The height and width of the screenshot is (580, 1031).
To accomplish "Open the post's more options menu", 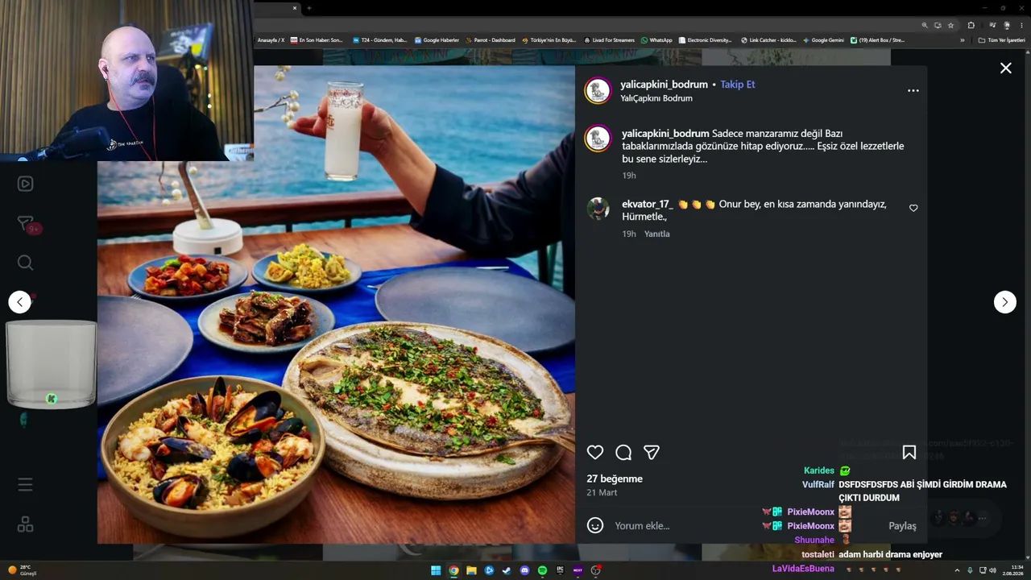I will pos(913,90).
